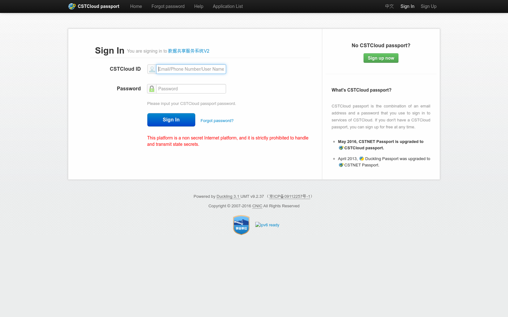Click the globe icon before CSTNET Passport

341,165
